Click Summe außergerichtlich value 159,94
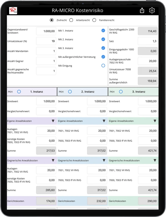Viewport: 166px width, 217px height. pos(148,81)
